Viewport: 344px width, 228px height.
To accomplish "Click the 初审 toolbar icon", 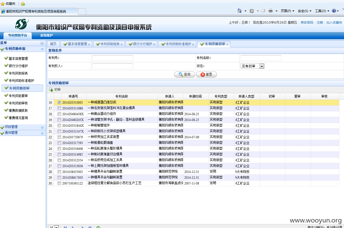I will [51, 90].
